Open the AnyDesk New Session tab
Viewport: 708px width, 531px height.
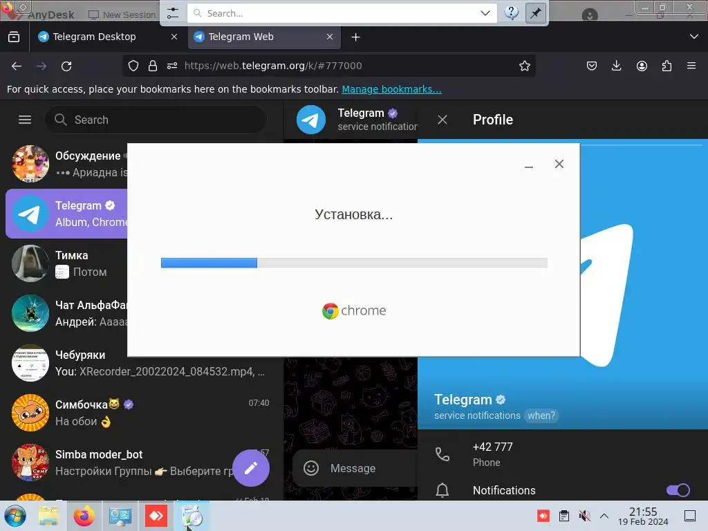(122, 15)
